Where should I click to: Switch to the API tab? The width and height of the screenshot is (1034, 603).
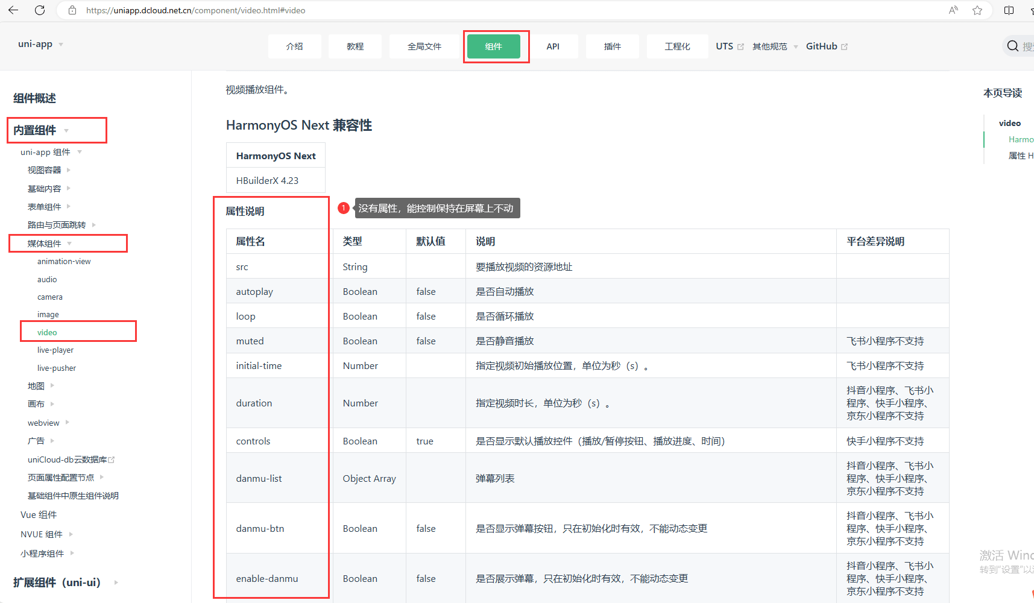pyautogui.click(x=553, y=46)
